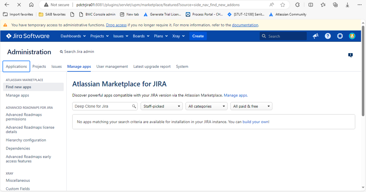
Task: Click the favorites star icon in address bar
Action: (x=283, y=5)
